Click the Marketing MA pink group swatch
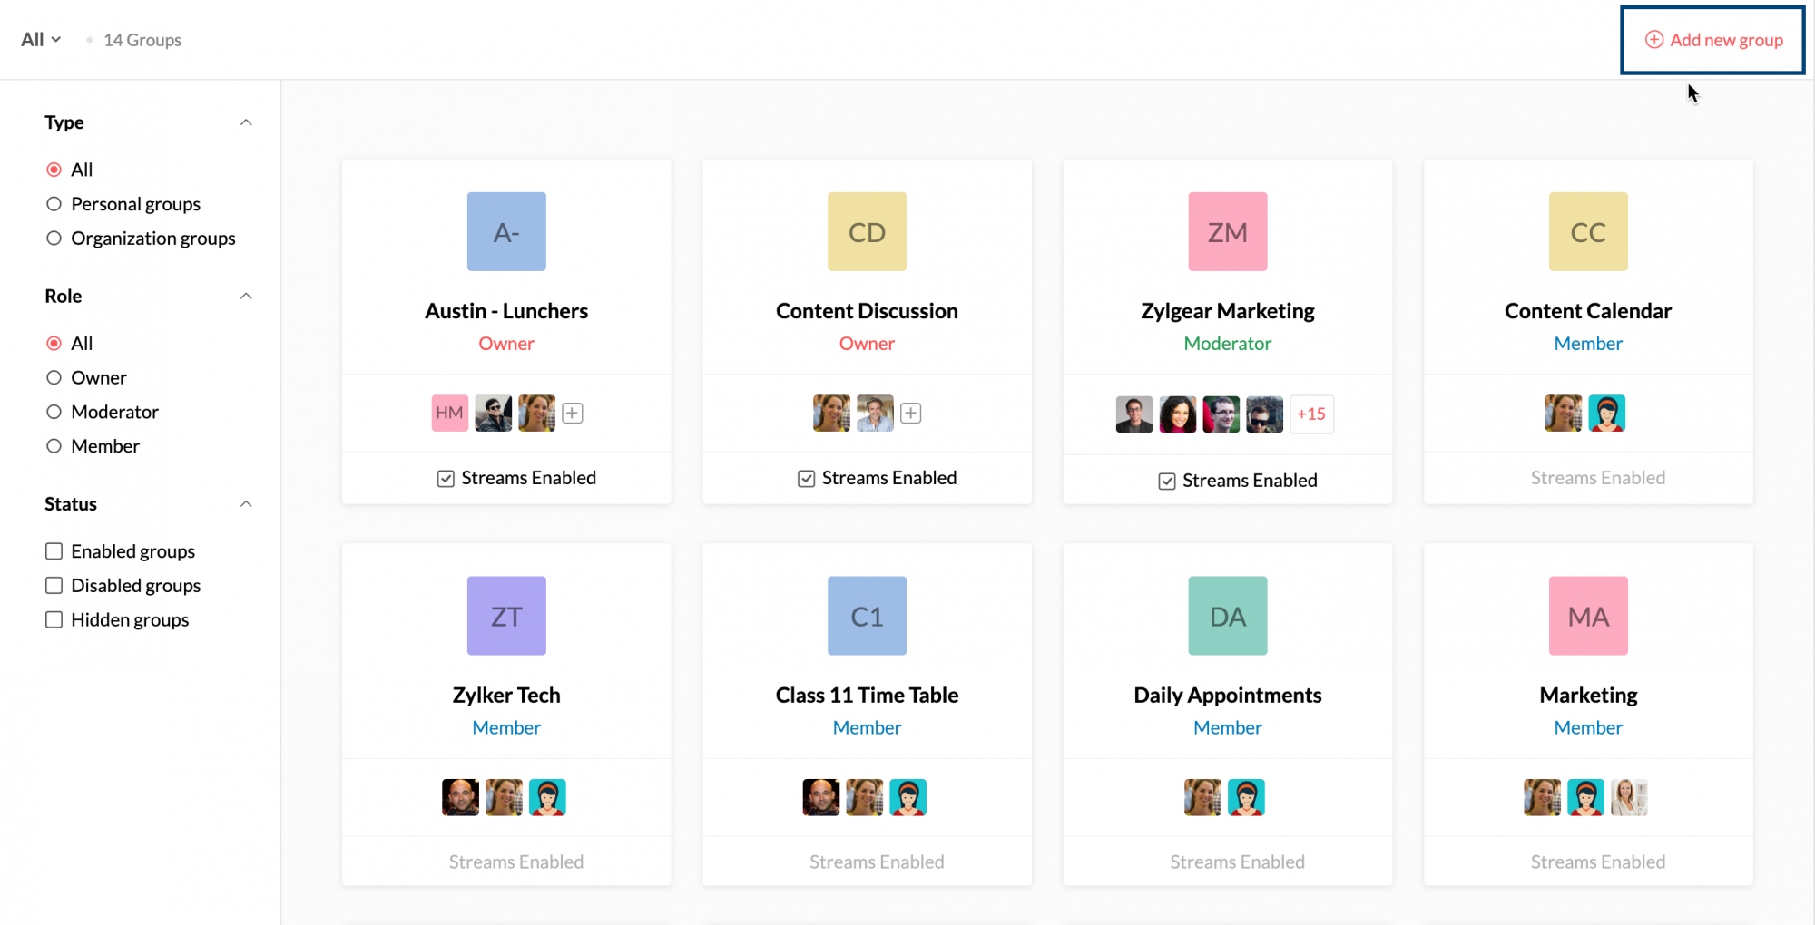This screenshot has height=925, width=1815. (x=1587, y=616)
